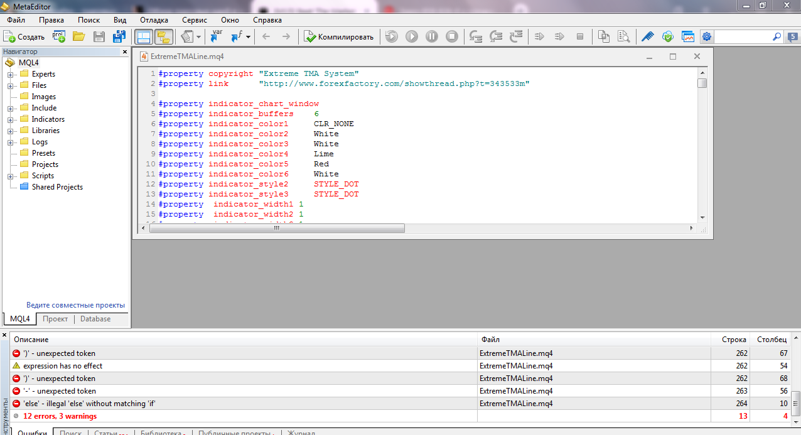Select the Presets folder in Navigator

(37, 153)
